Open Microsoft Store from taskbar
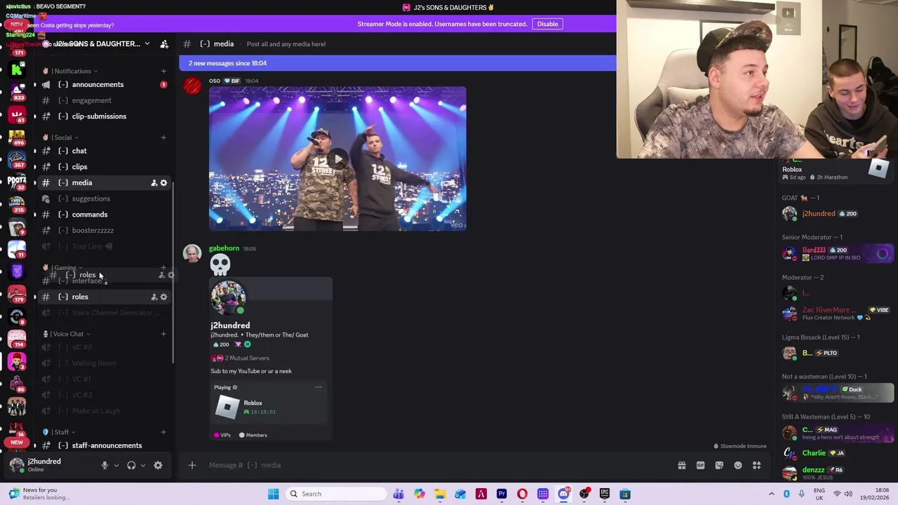This screenshot has width=898, height=505. [625, 494]
